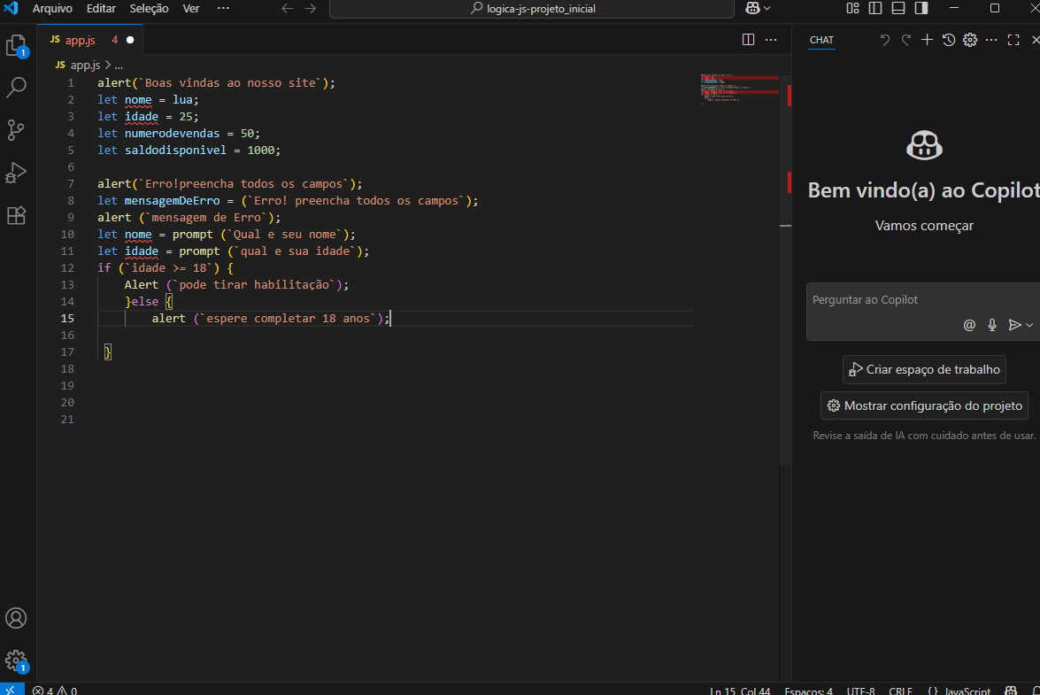Open the Explorer view in activity bar
The width and height of the screenshot is (1040, 695).
16,46
